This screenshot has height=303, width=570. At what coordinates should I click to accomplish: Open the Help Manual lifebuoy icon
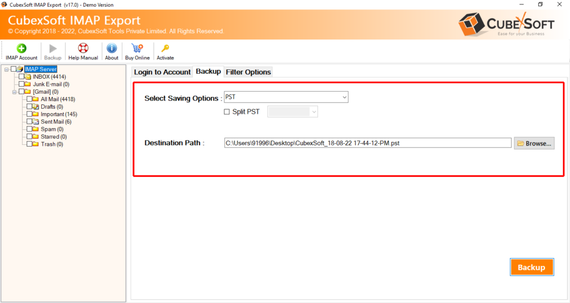pos(83,48)
